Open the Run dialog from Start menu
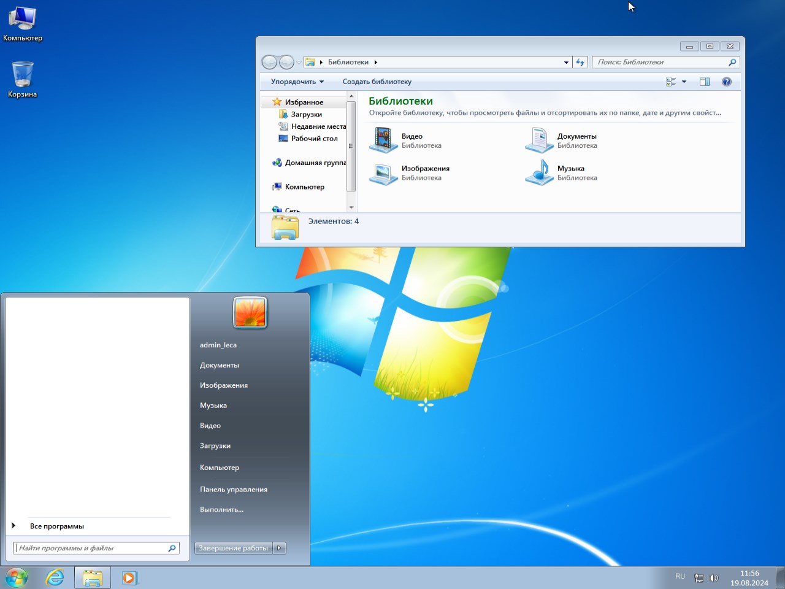The width and height of the screenshot is (785, 589). 221,510
